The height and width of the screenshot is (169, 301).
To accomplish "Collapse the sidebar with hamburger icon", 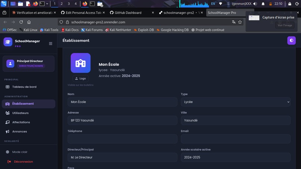I will (x=50, y=44).
